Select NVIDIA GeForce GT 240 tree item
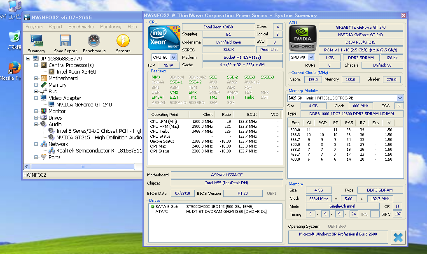 (84, 105)
